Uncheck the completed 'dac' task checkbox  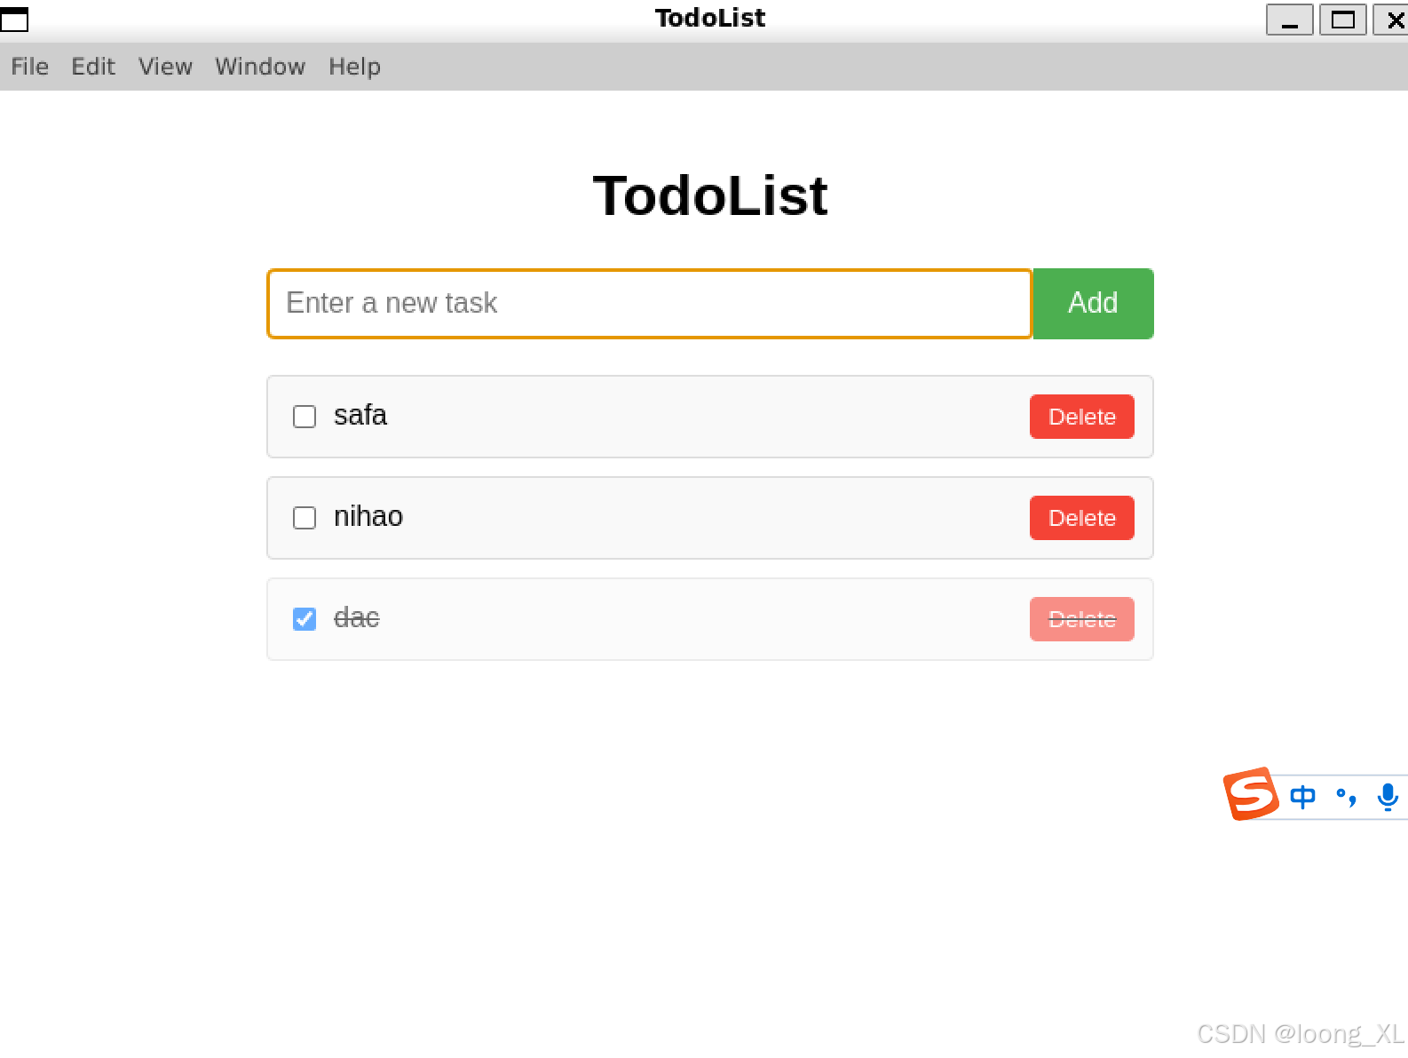pos(305,619)
